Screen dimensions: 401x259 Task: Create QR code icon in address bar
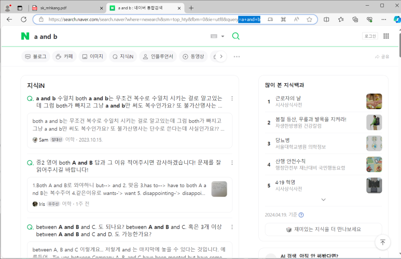click(283, 19)
